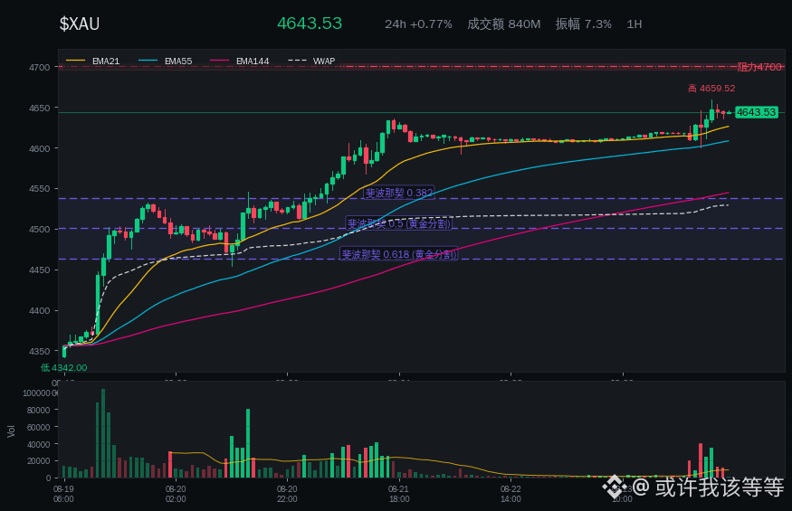Click the 低 4342.00 low marker
This screenshot has height=511, width=792.
[63, 367]
